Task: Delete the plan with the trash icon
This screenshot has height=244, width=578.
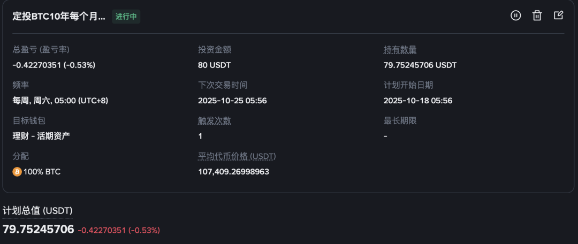Action: coord(537,16)
